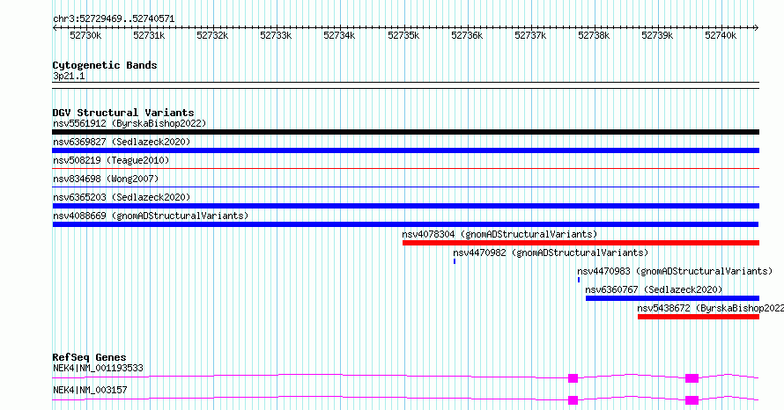Image resolution: width=784 pixels, height=410 pixels.
Task: Open nsv4470983 (gnomADStructuralVariants) label
Action: click(675, 271)
